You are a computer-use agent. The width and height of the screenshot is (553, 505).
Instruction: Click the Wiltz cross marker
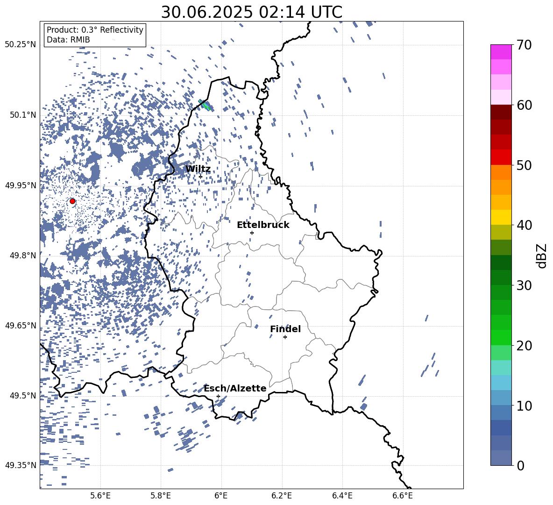pyautogui.click(x=201, y=177)
